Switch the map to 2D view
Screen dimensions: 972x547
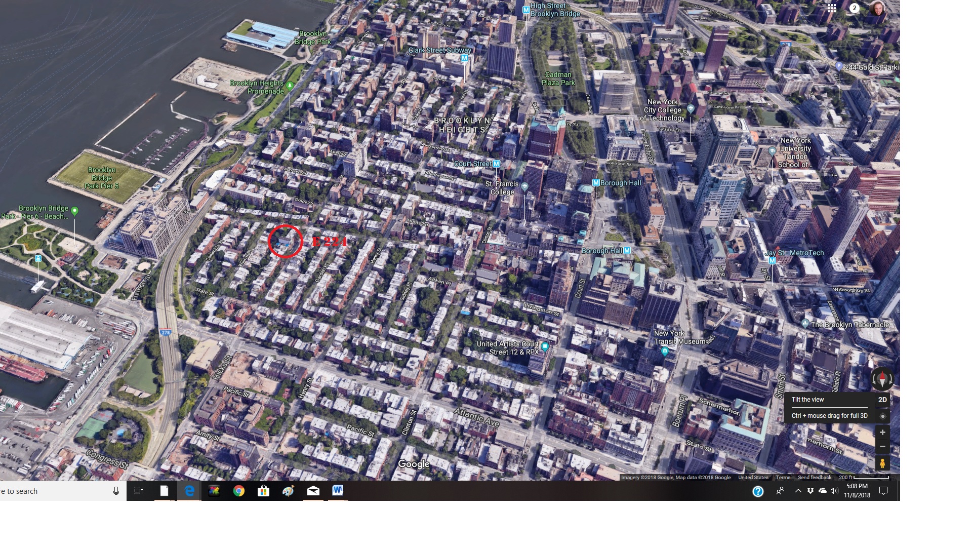click(x=882, y=400)
